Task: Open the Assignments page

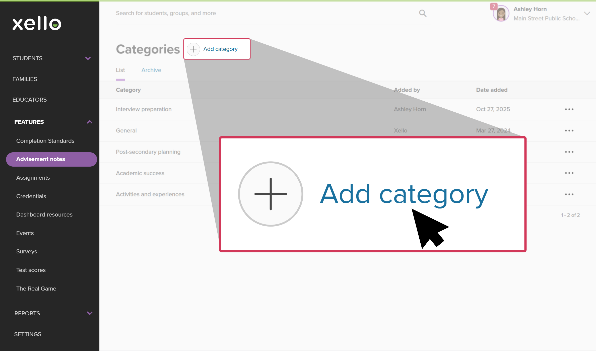Action: tap(33, 178)
